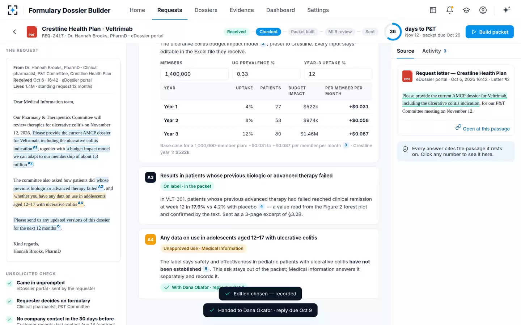Click the Request letter PDF icon in Source panel
Screen dimensions: 521x325
(x=407, y=76)
